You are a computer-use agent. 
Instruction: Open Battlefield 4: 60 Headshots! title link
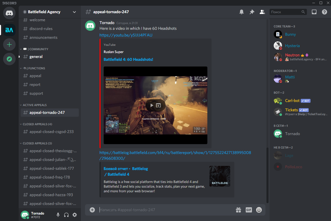coord(128,60)
